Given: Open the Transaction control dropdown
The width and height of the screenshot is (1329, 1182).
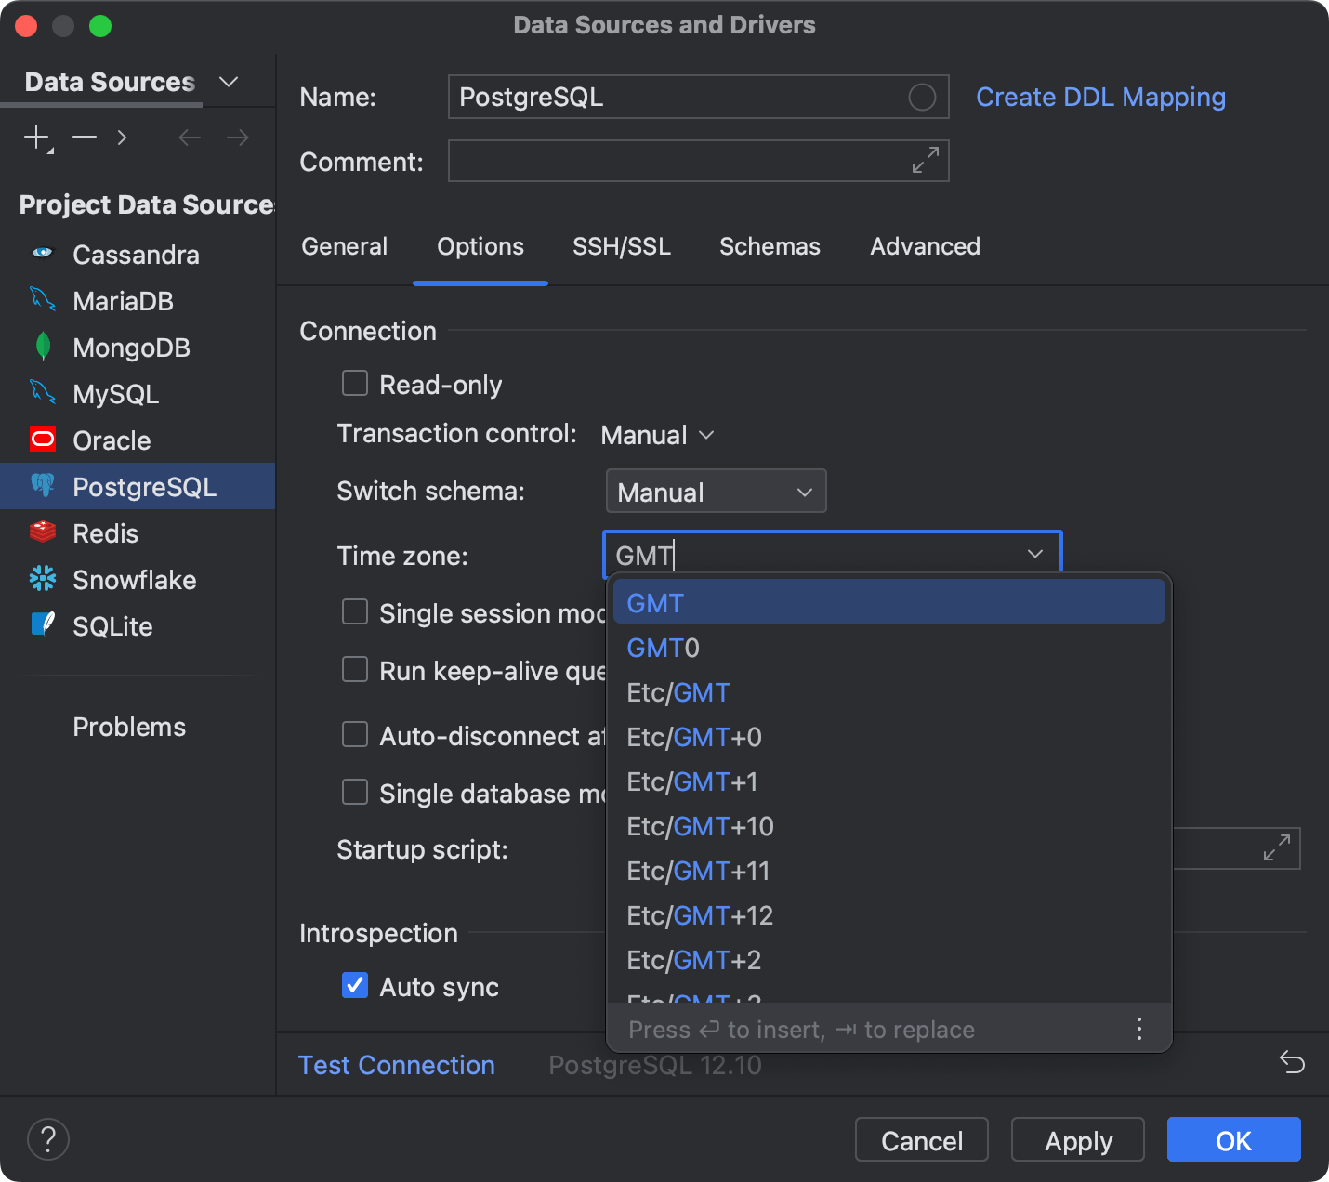Looking at the screenshot, I should pos(657,434).
